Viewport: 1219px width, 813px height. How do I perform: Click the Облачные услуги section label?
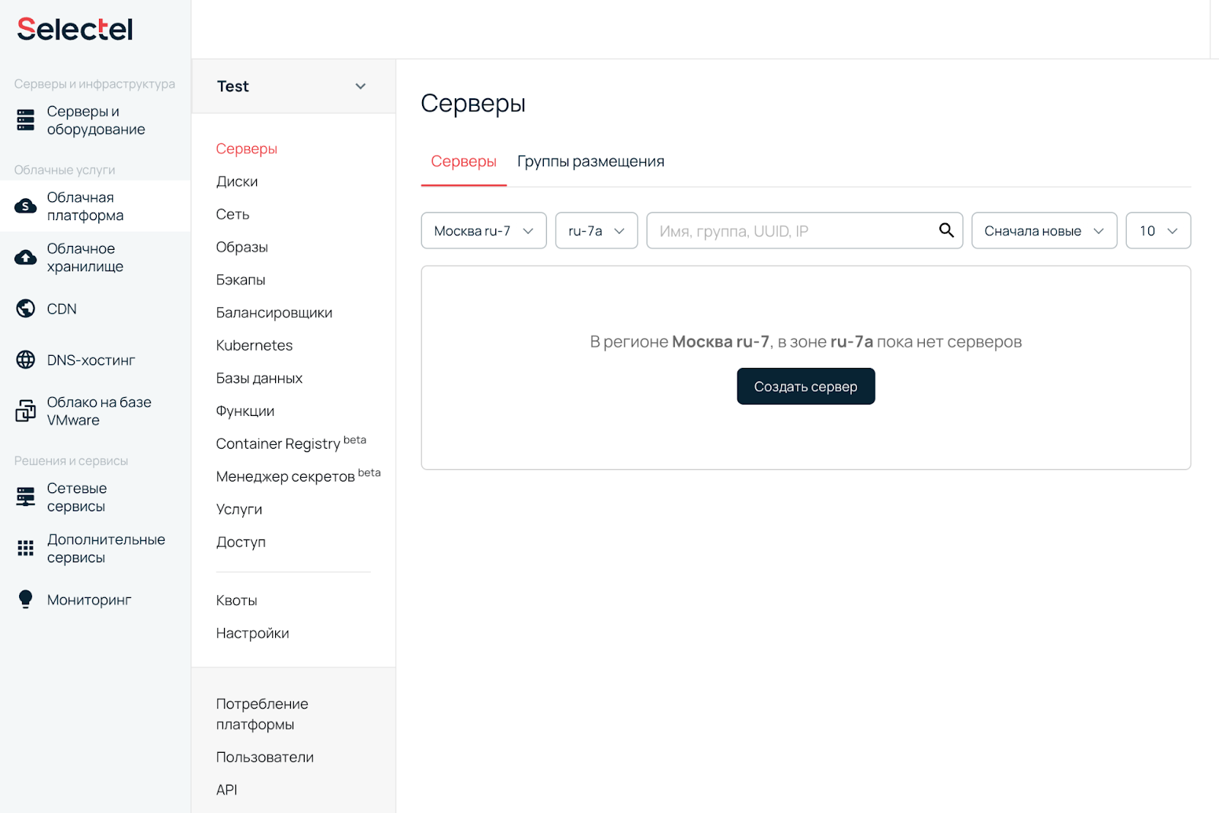point(65,170)
